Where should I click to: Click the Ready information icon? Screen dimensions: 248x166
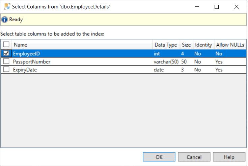pyautogui.click(x=4, y=20)
